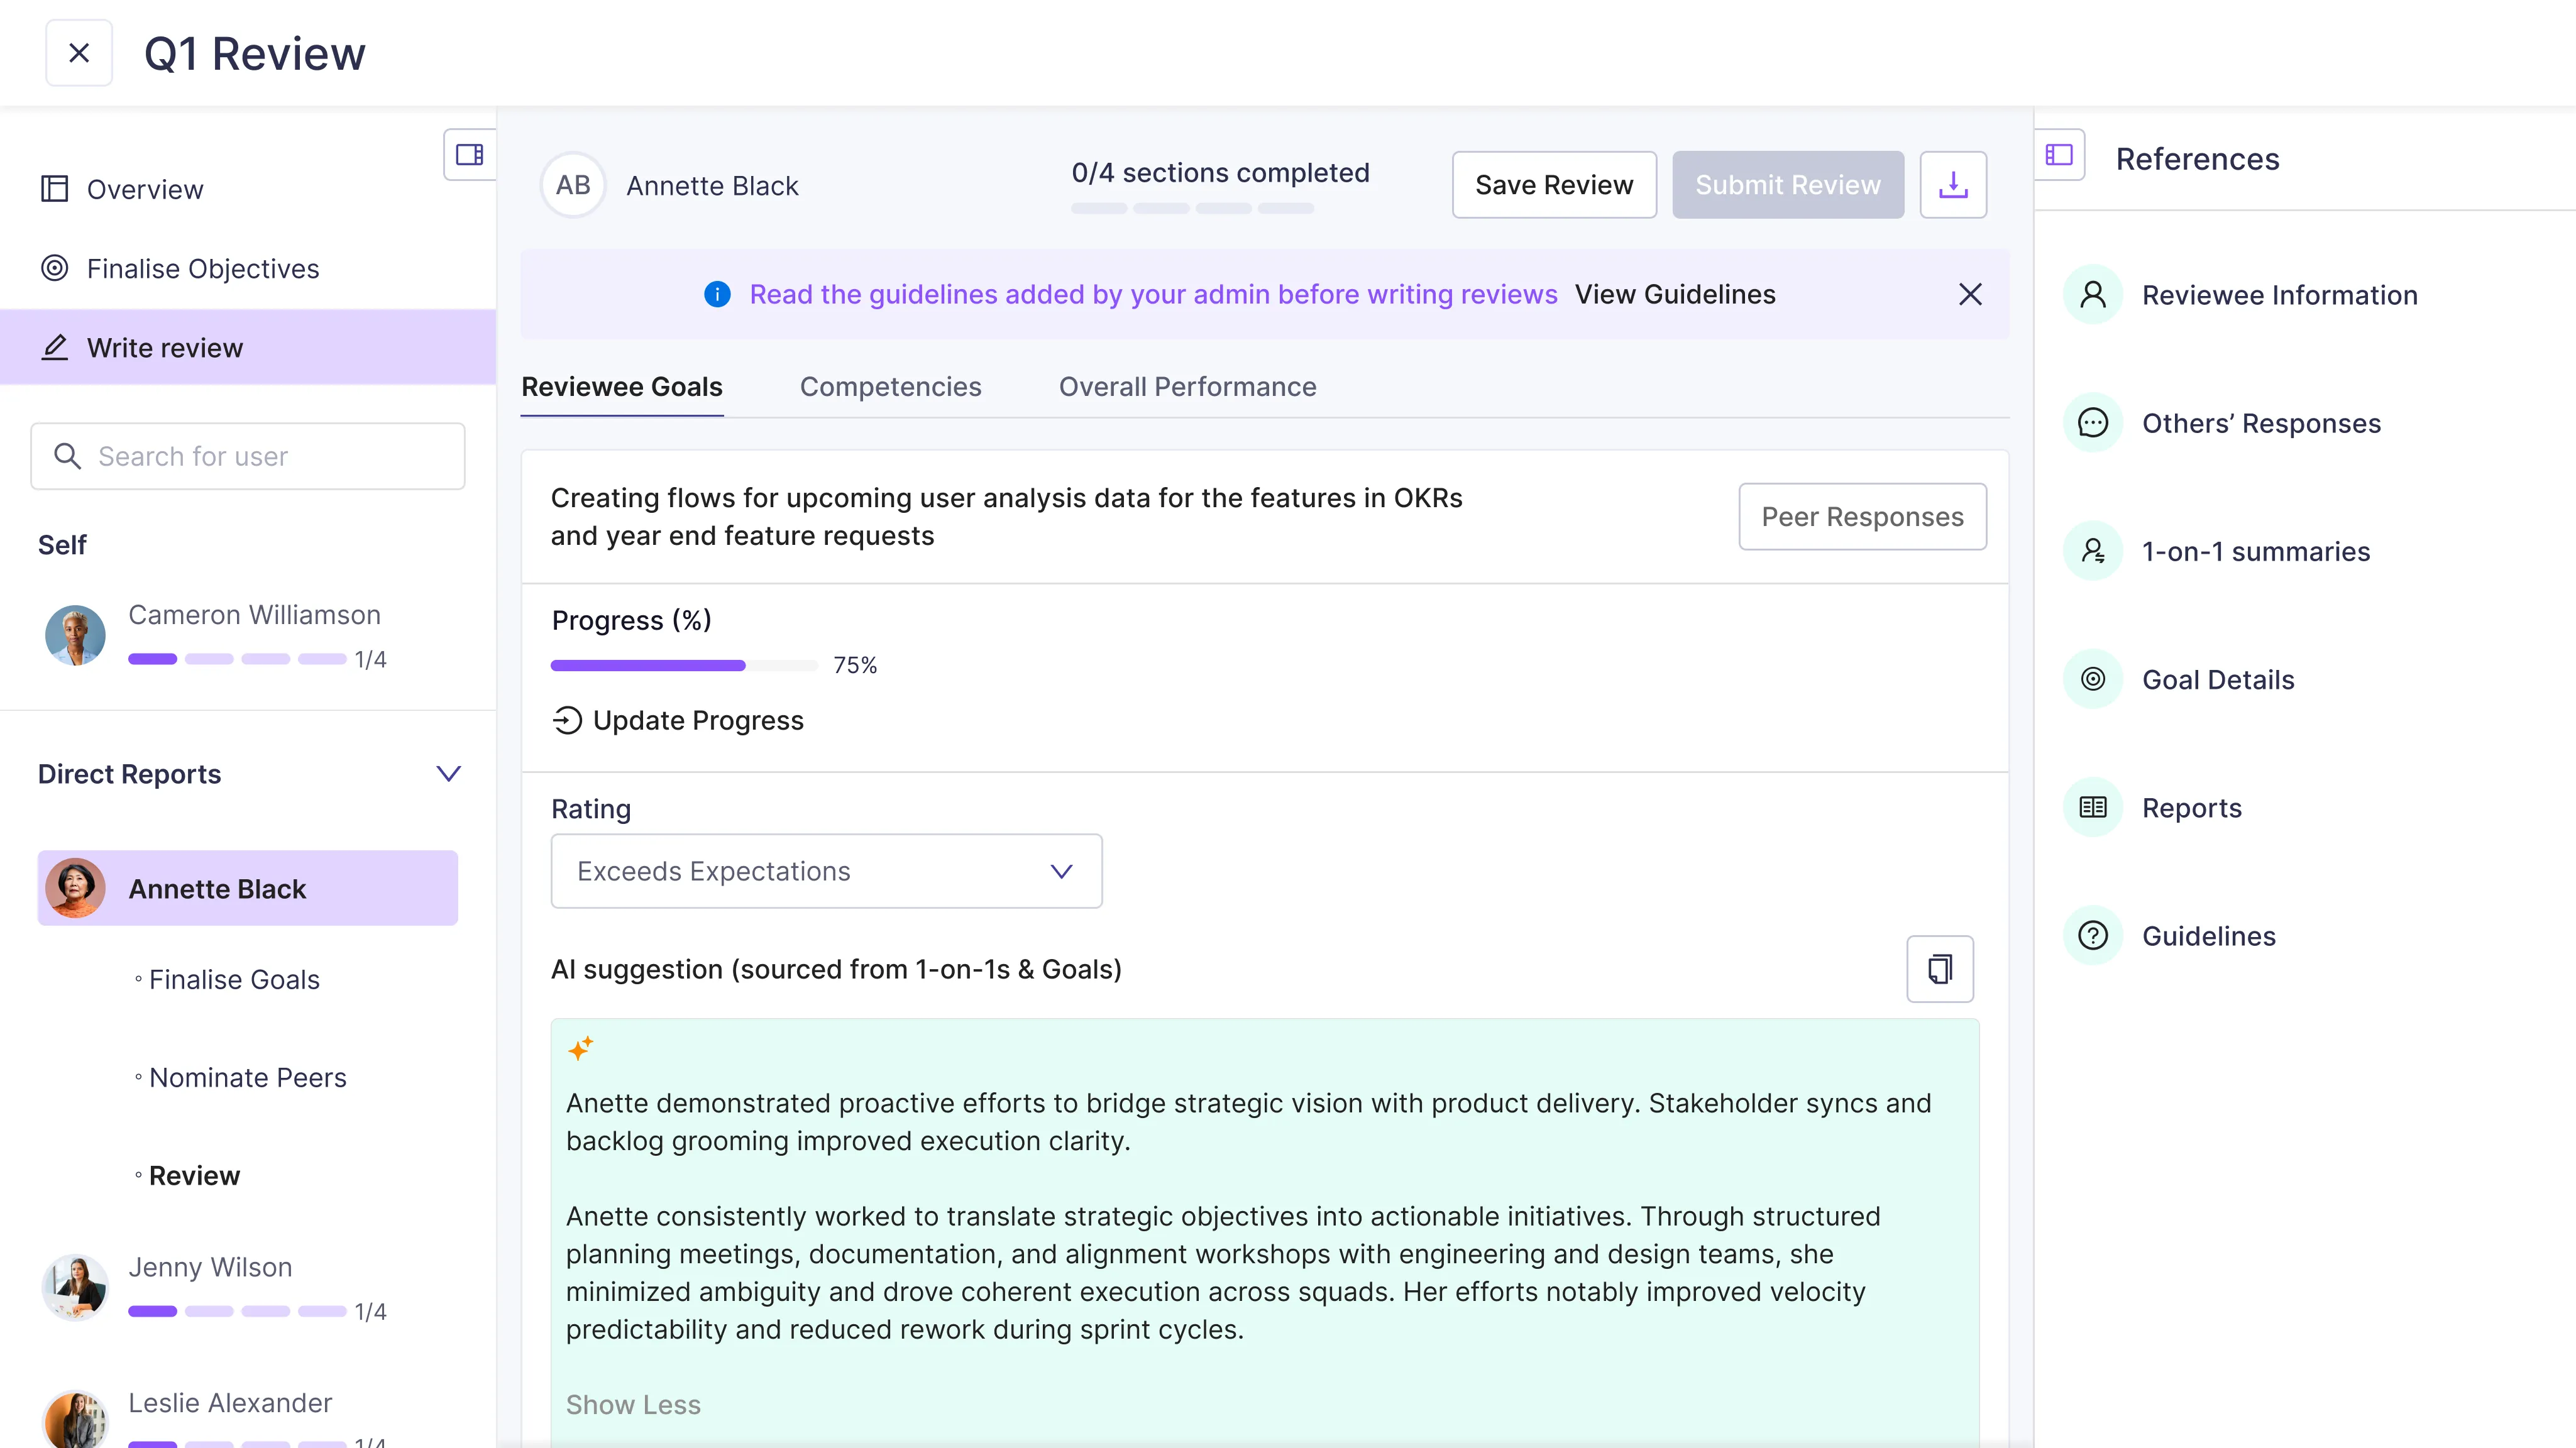Click Update Progress
This screenshot has height=1448, width=2576.
click(x=678, y=720)
